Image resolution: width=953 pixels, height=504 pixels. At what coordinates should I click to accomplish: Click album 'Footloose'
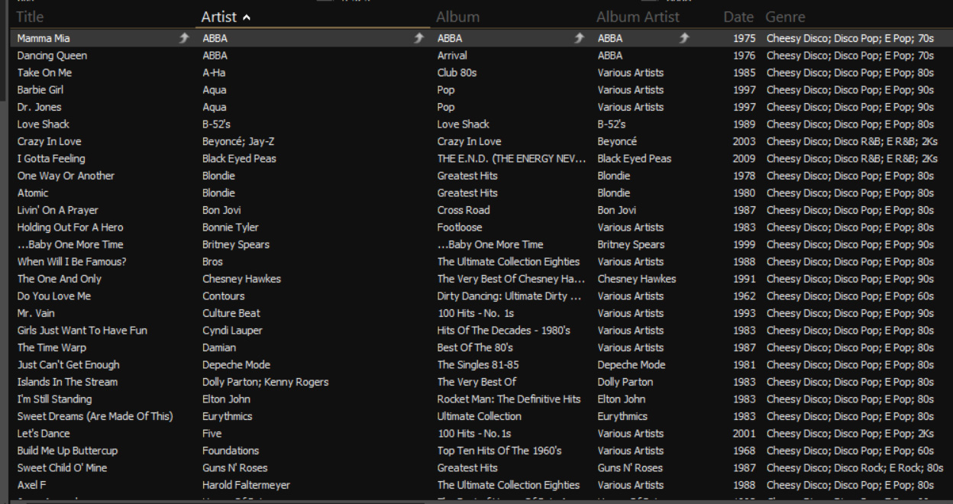(460, 228)
